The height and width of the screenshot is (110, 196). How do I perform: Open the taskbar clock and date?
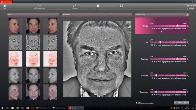[x=187, y=108]
